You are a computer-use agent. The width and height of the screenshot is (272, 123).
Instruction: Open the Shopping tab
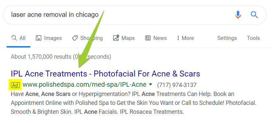[87, 38]
